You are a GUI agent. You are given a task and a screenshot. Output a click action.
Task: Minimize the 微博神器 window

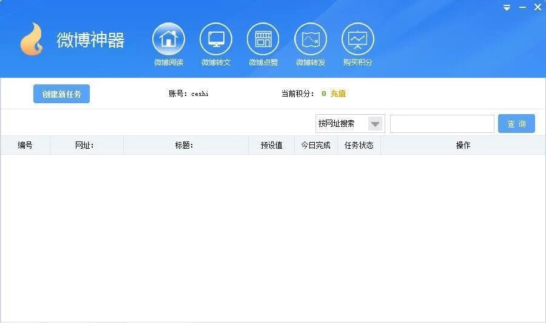[x=523, y=7]
